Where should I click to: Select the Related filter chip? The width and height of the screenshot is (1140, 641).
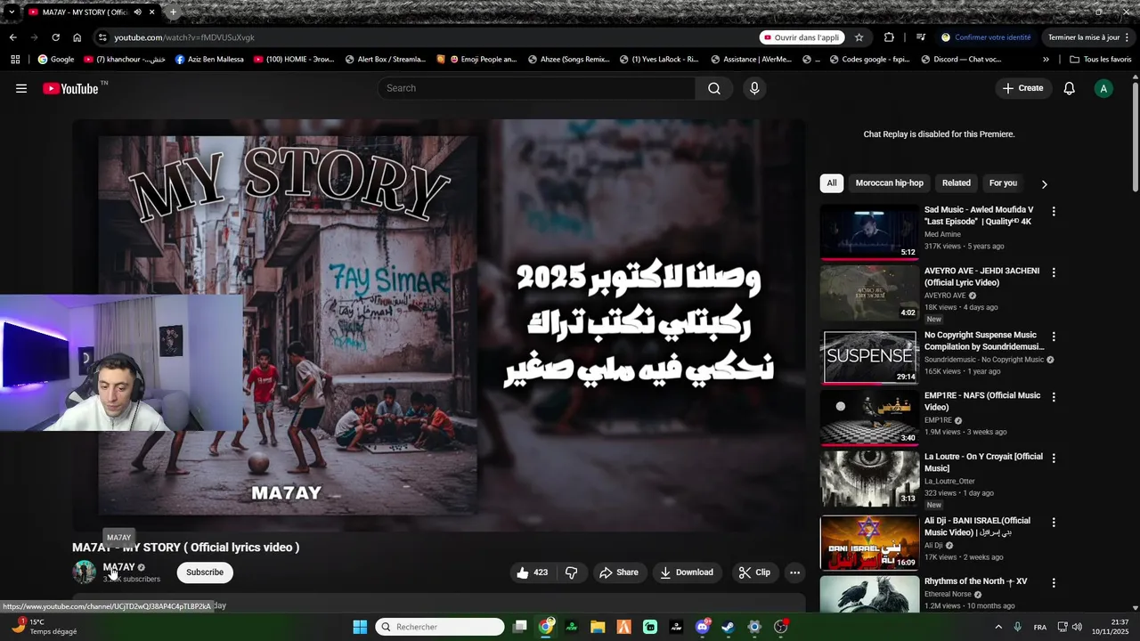point(957,183)
